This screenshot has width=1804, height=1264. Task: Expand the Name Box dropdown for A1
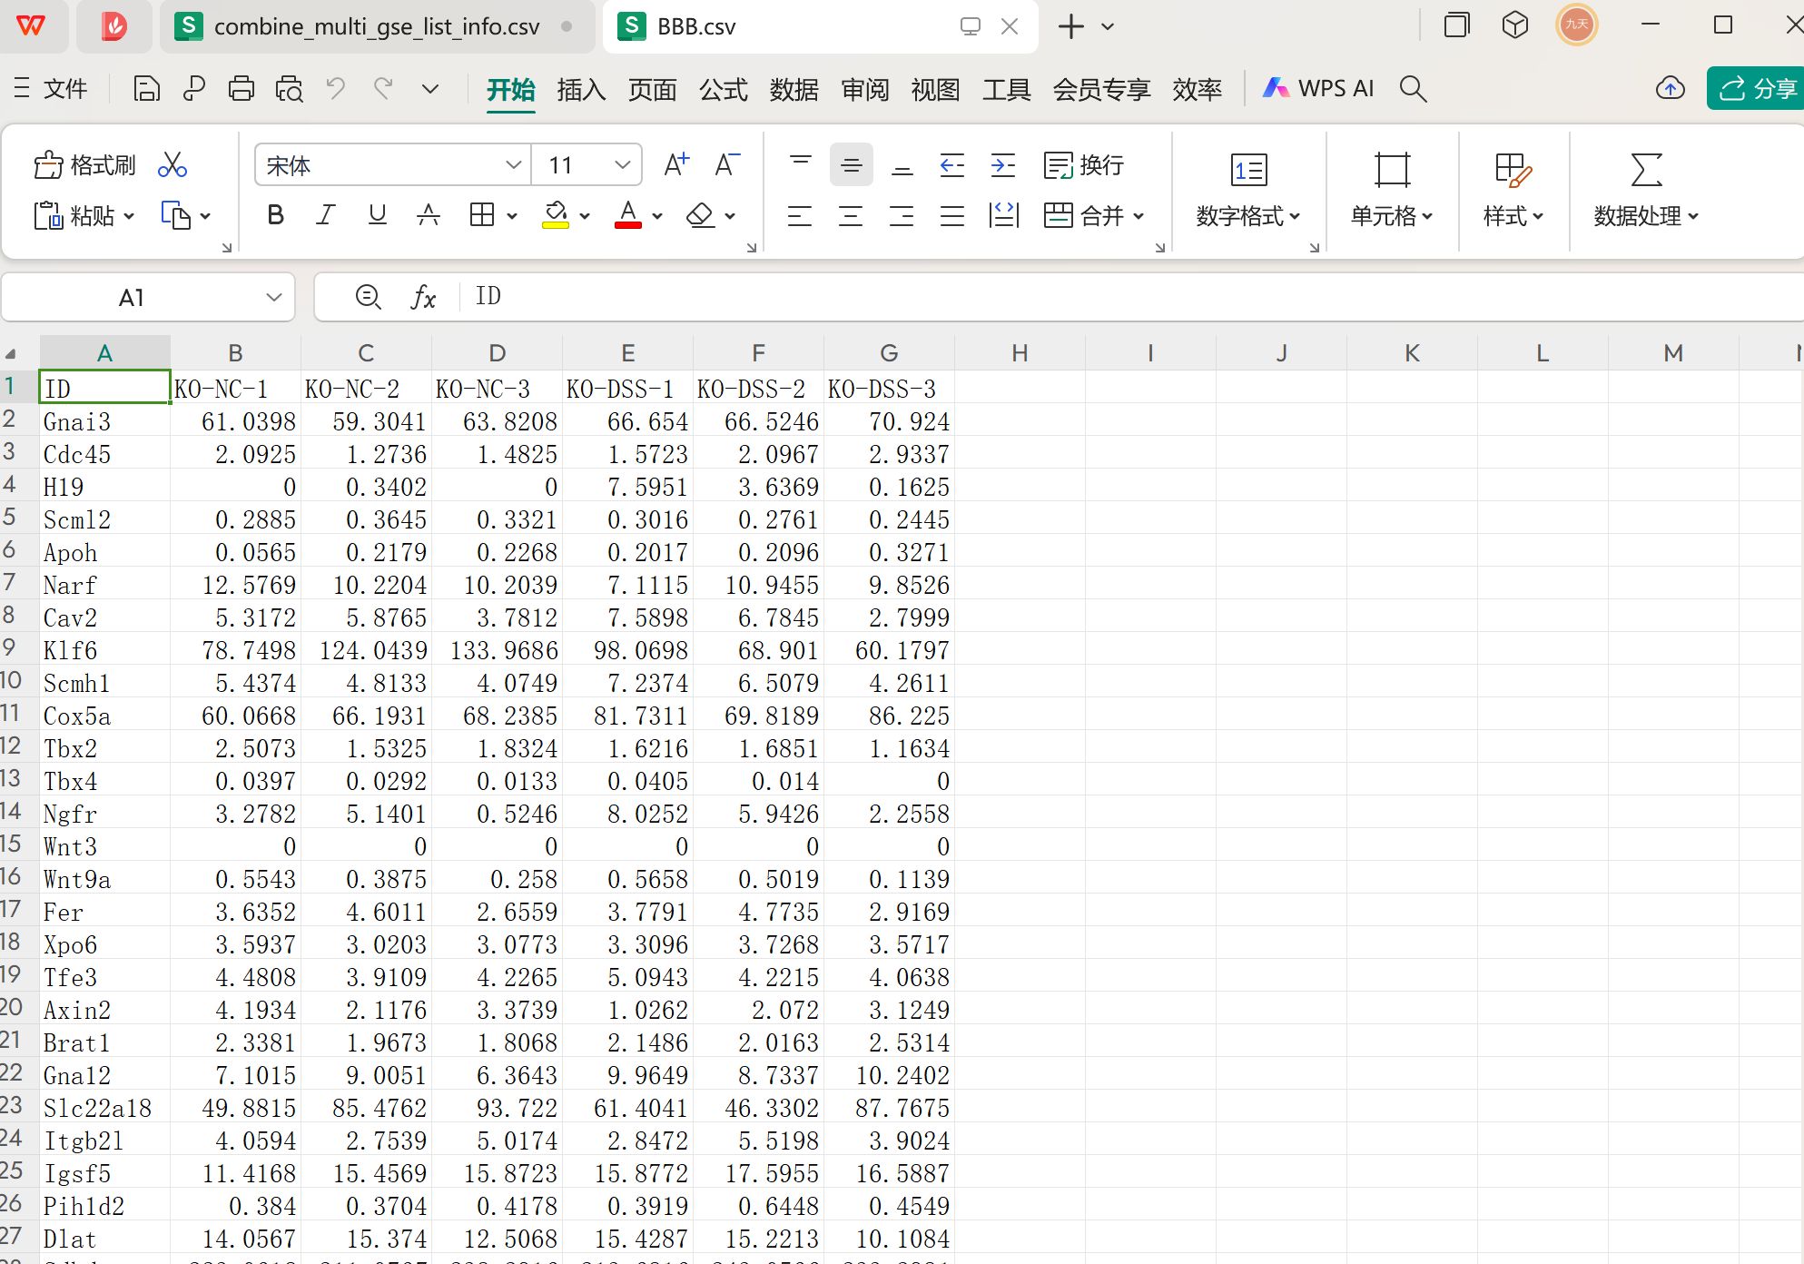pyautogui.click(x=273, y=298)
